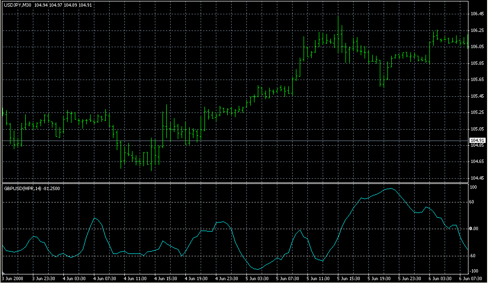
Task: Click the 106.45 price axis label
Action: (x=478, y=14)
